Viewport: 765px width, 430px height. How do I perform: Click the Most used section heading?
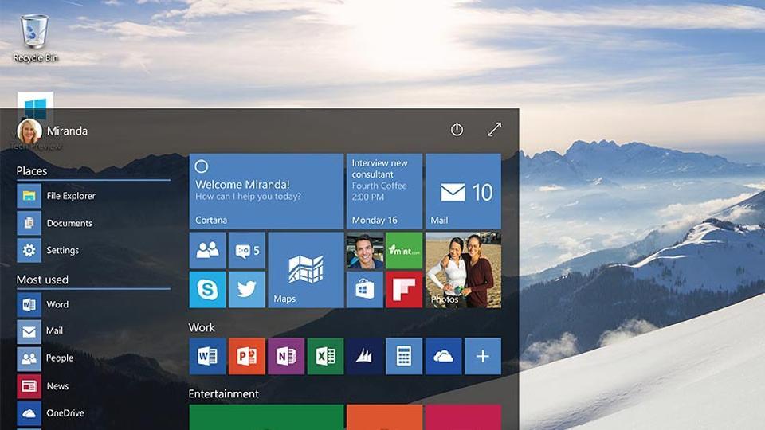click(42, 279)
